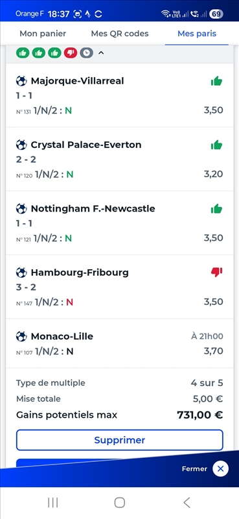Tap the soccer ball icon beside Majorque-Villarreal
239x519 pixels.
pyautogui.click(x=21, y=80)
